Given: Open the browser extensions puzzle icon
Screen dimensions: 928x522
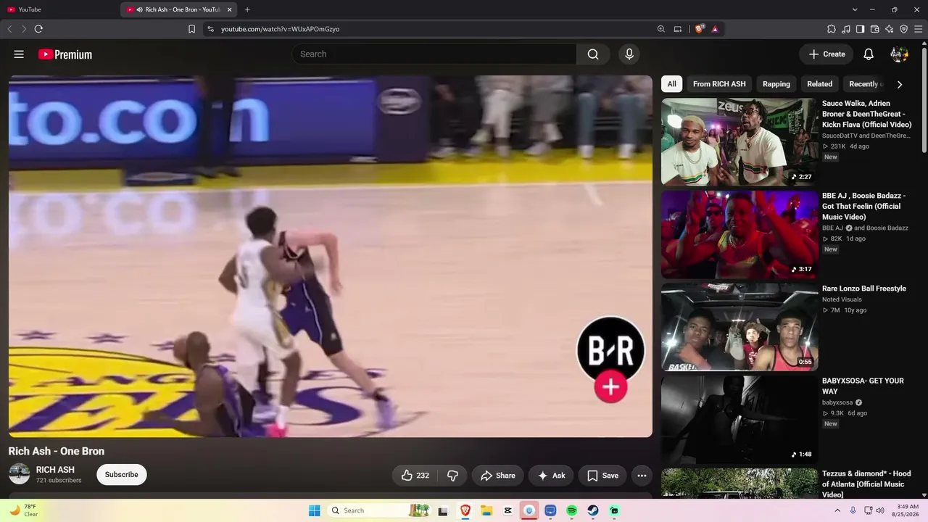Looking at the screenshot, I should 832,29.
